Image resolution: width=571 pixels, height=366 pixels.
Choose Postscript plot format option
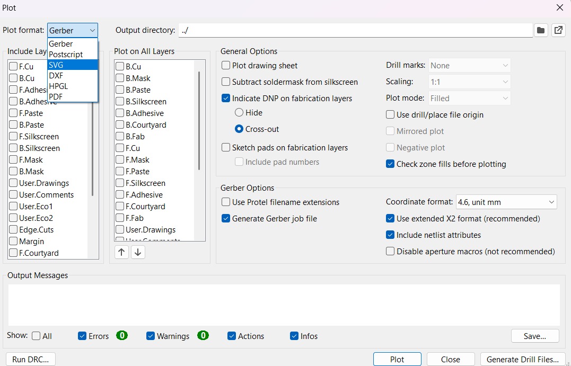coord(73,54)
